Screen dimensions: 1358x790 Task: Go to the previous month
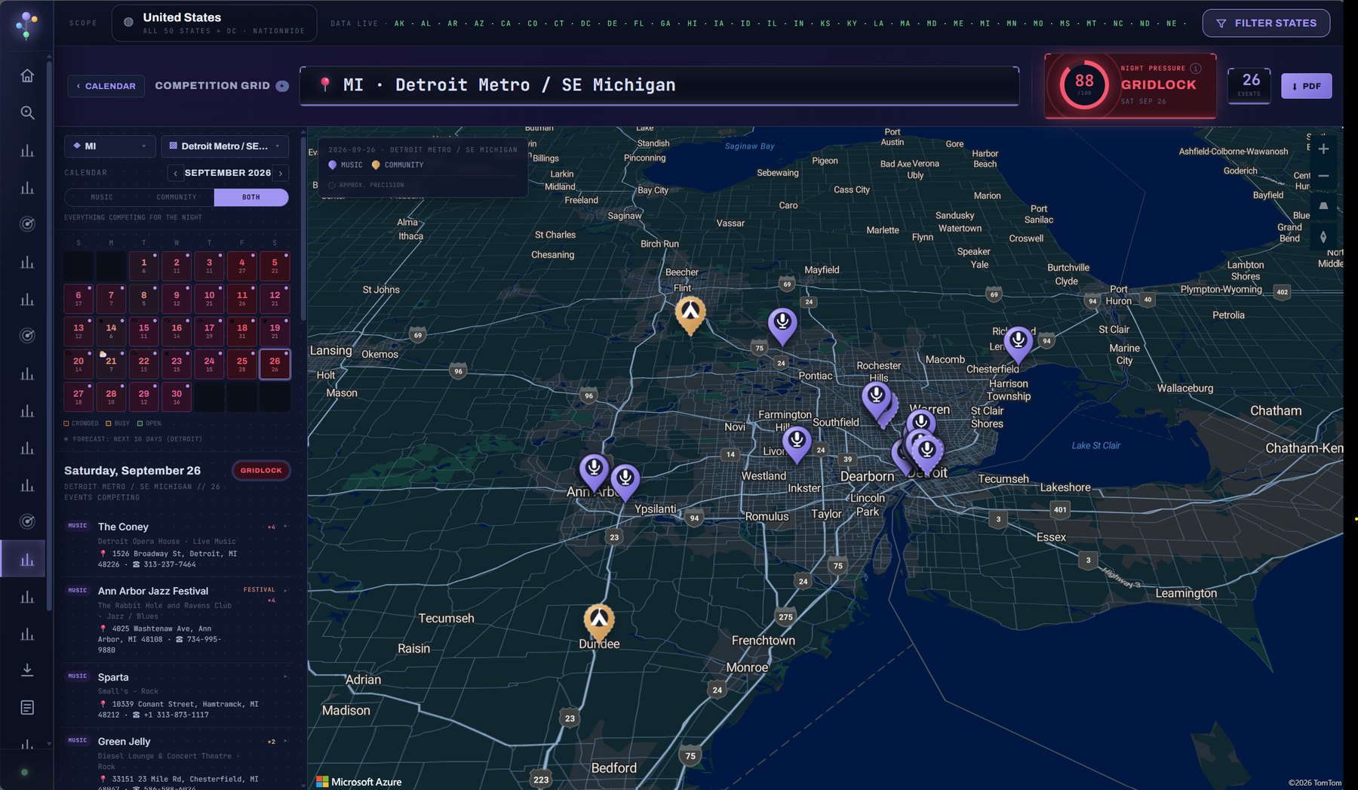(176, 174)
